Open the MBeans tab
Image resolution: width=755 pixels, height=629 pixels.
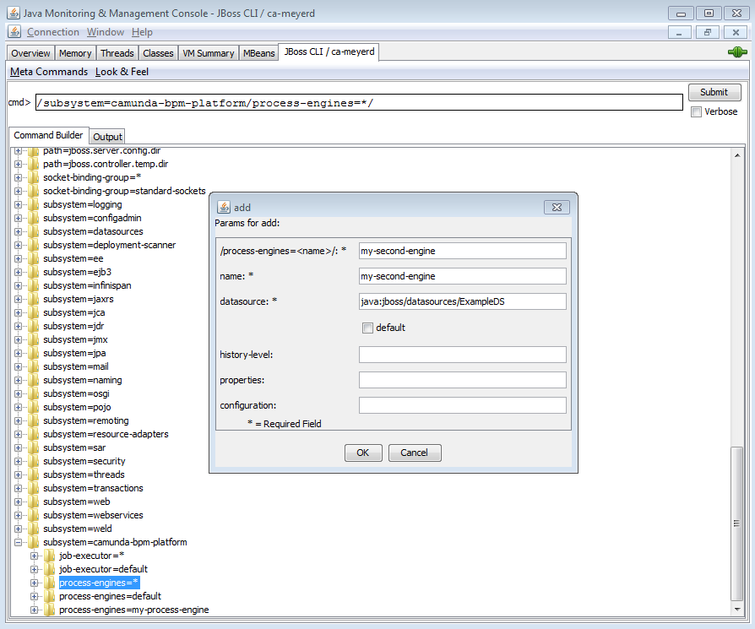(258, 53)
